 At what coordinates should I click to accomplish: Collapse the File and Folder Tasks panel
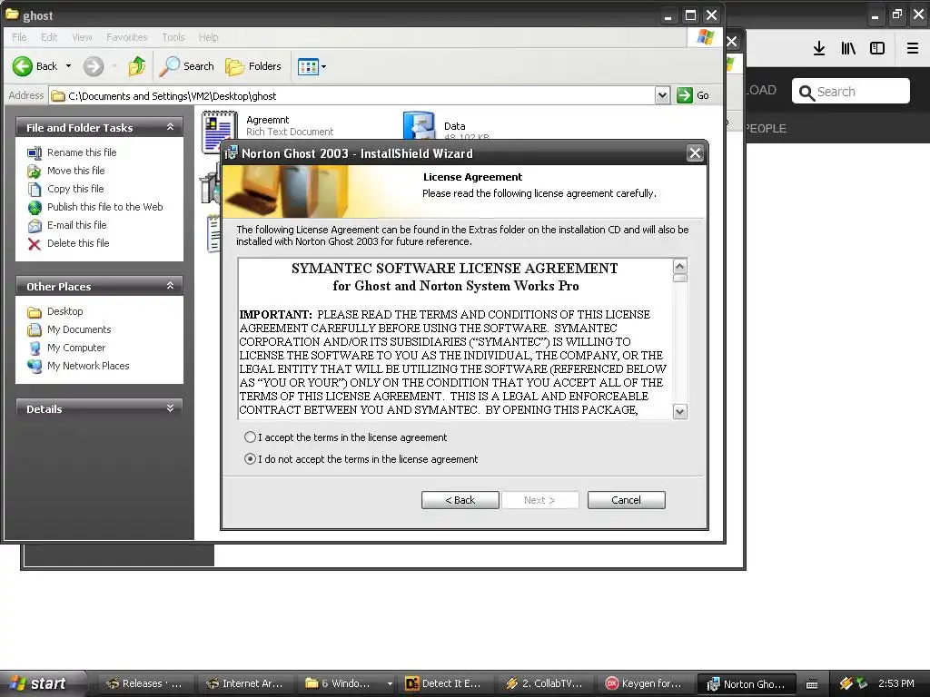click(x=170, y=127)
